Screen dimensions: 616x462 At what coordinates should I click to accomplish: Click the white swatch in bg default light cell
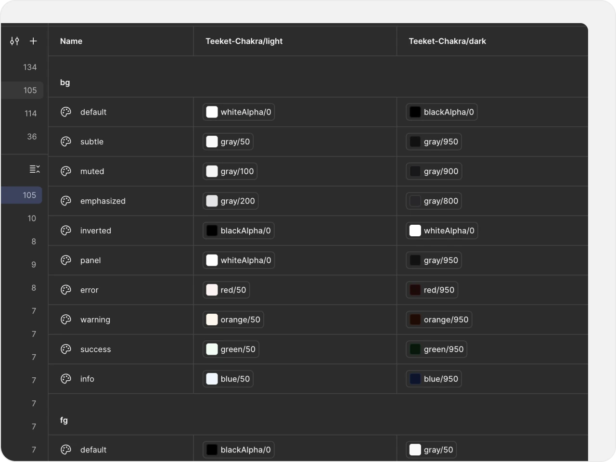coord(212,112)
